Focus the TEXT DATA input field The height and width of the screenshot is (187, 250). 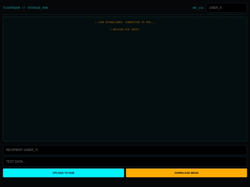[125, 162]
